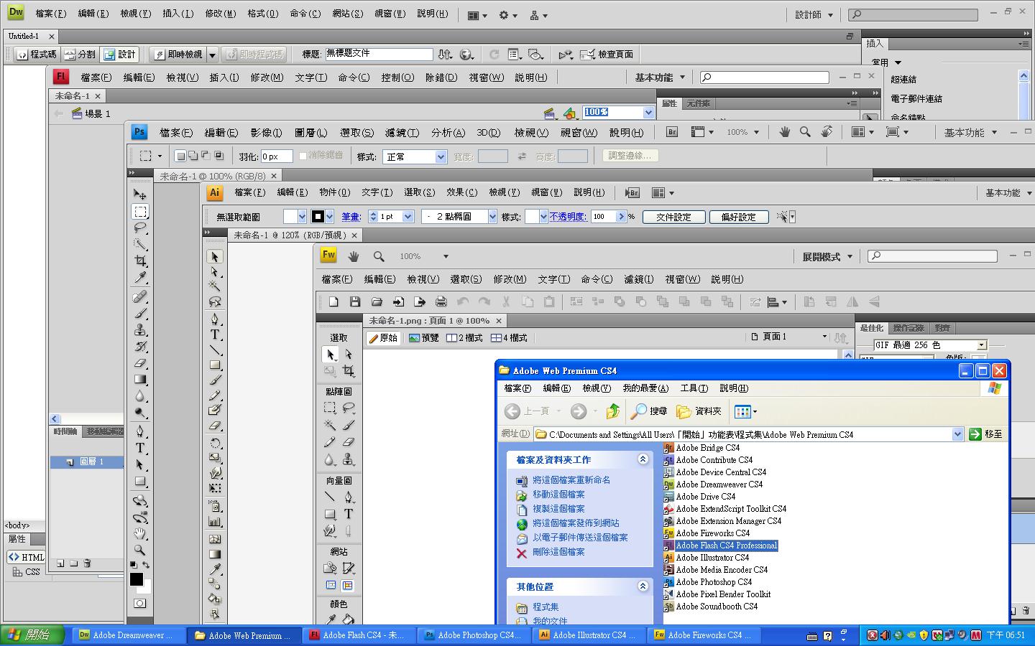Screen dimensions: 1035x646
Task: Collapse the 檔案及資料夾工作 panel
Action: (x=643, y=459)
